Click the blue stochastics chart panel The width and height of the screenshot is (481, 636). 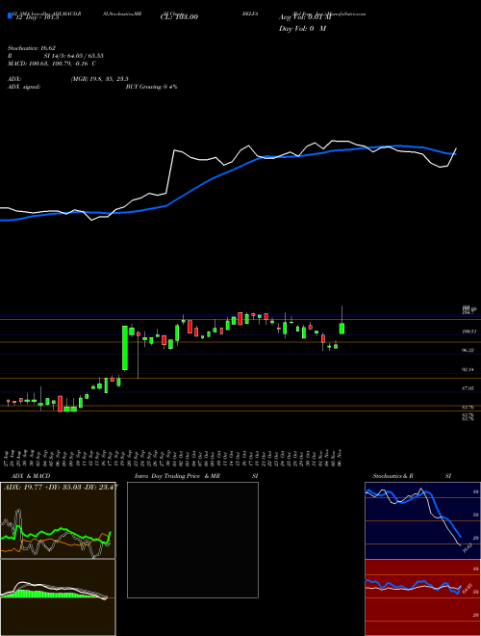point(422,520)
